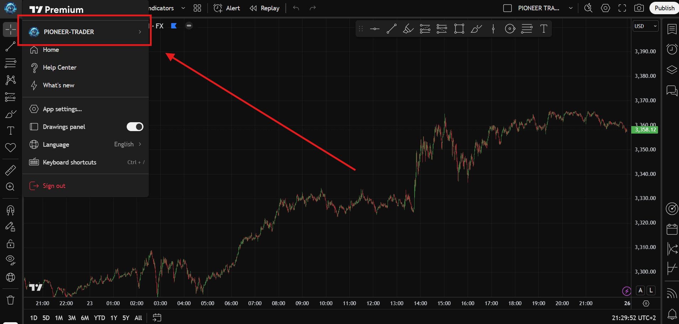Click the globe icon in left sidebar
679x324 pixels.
pos(10,277)
